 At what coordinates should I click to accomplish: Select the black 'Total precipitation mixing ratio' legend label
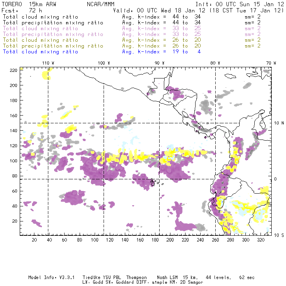click(x=53, y=23)
